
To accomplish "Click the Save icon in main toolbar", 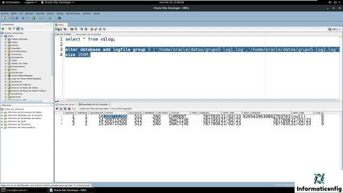I will (12, 18).
